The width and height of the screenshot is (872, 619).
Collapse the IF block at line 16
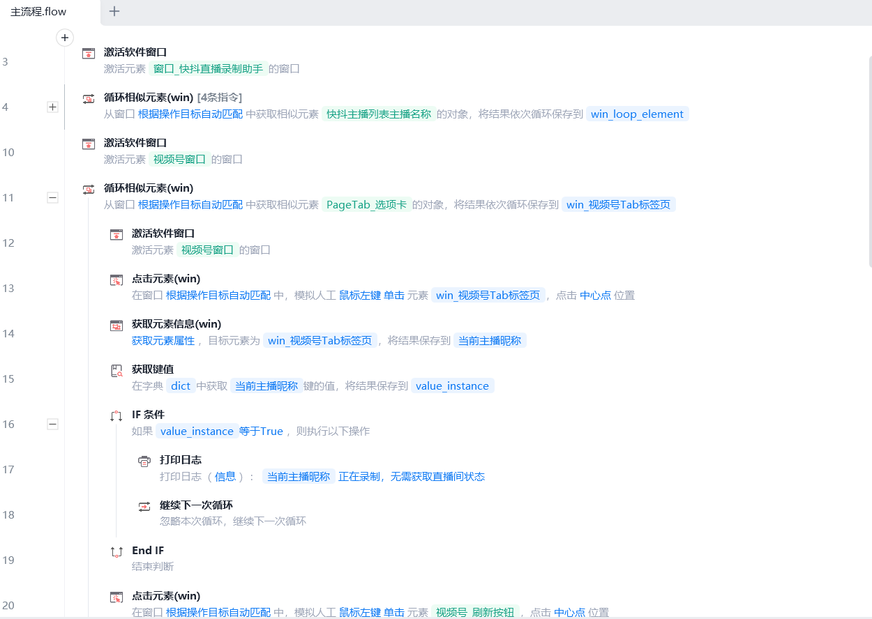click(52, 424)
